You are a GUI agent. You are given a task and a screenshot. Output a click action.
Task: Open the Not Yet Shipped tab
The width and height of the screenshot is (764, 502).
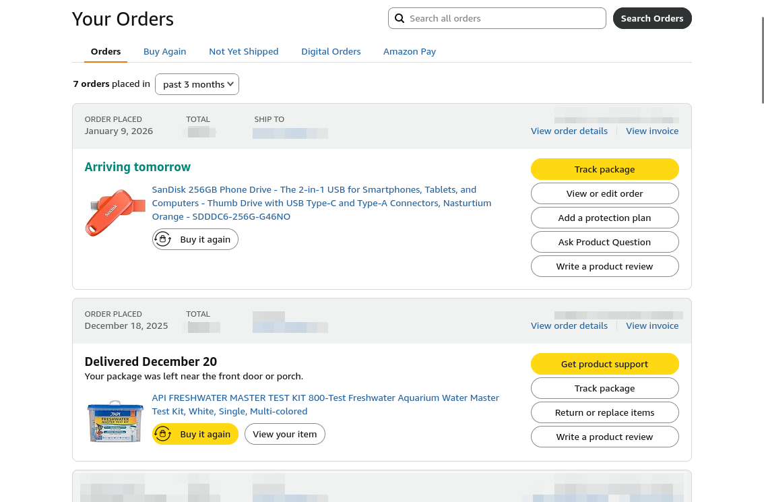(243, 51)
